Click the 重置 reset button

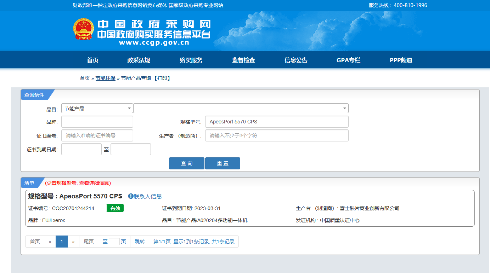coord(223,163)
